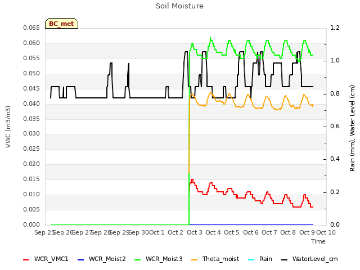This screenshot has height=270, width=360.
Task: Click the 0.015 left axis value
Action: click(x=31, y=179)
